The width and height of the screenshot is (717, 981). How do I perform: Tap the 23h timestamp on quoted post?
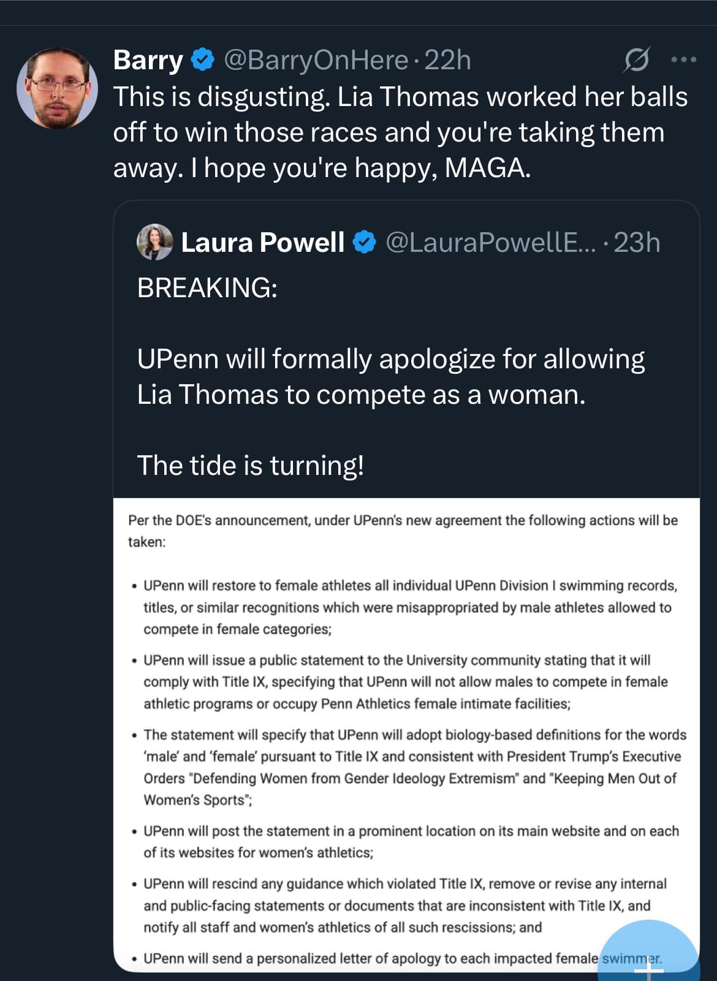(x=637, y=243)
